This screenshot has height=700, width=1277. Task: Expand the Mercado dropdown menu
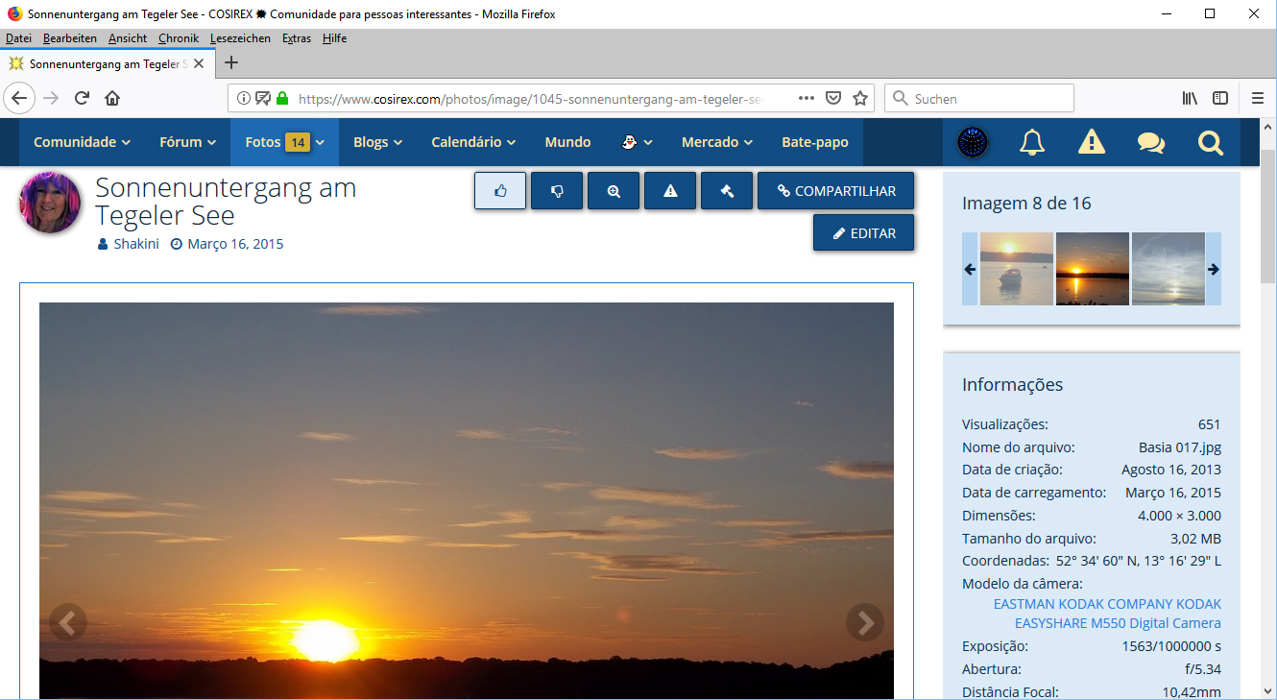coord(716,142)
